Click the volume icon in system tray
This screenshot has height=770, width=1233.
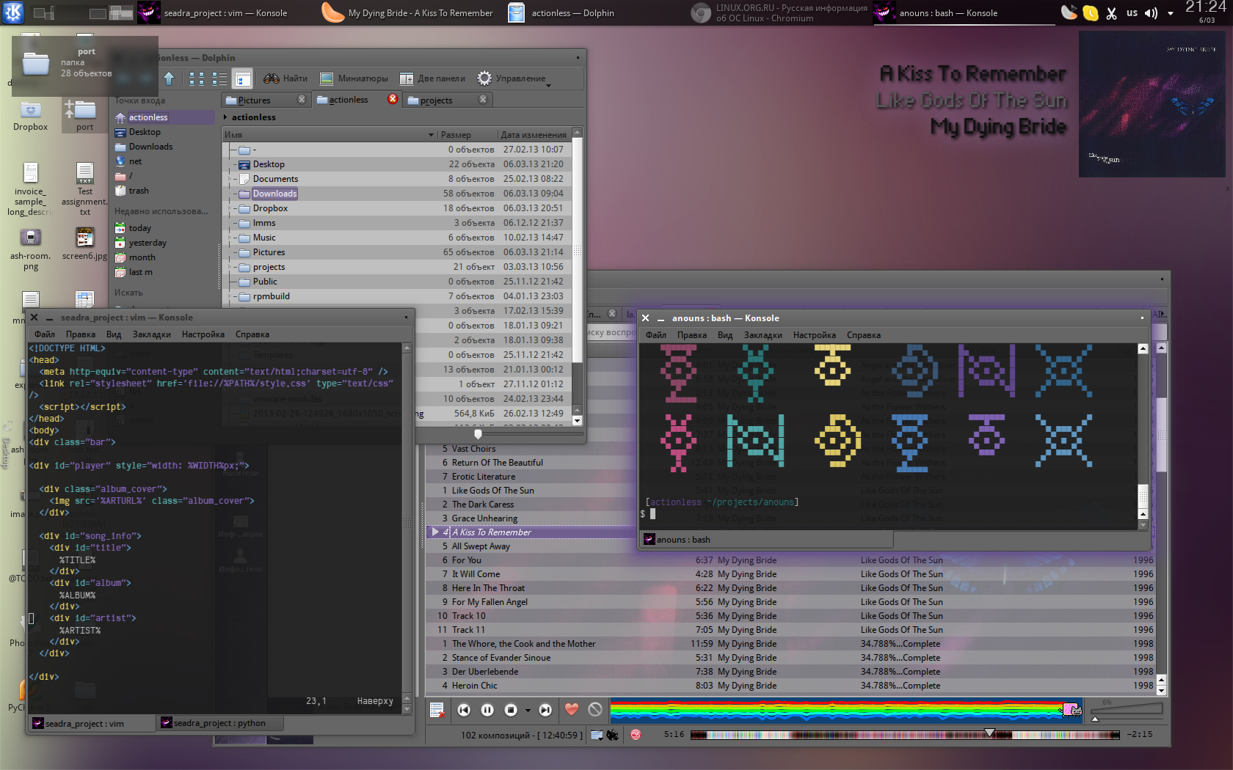1151,12
